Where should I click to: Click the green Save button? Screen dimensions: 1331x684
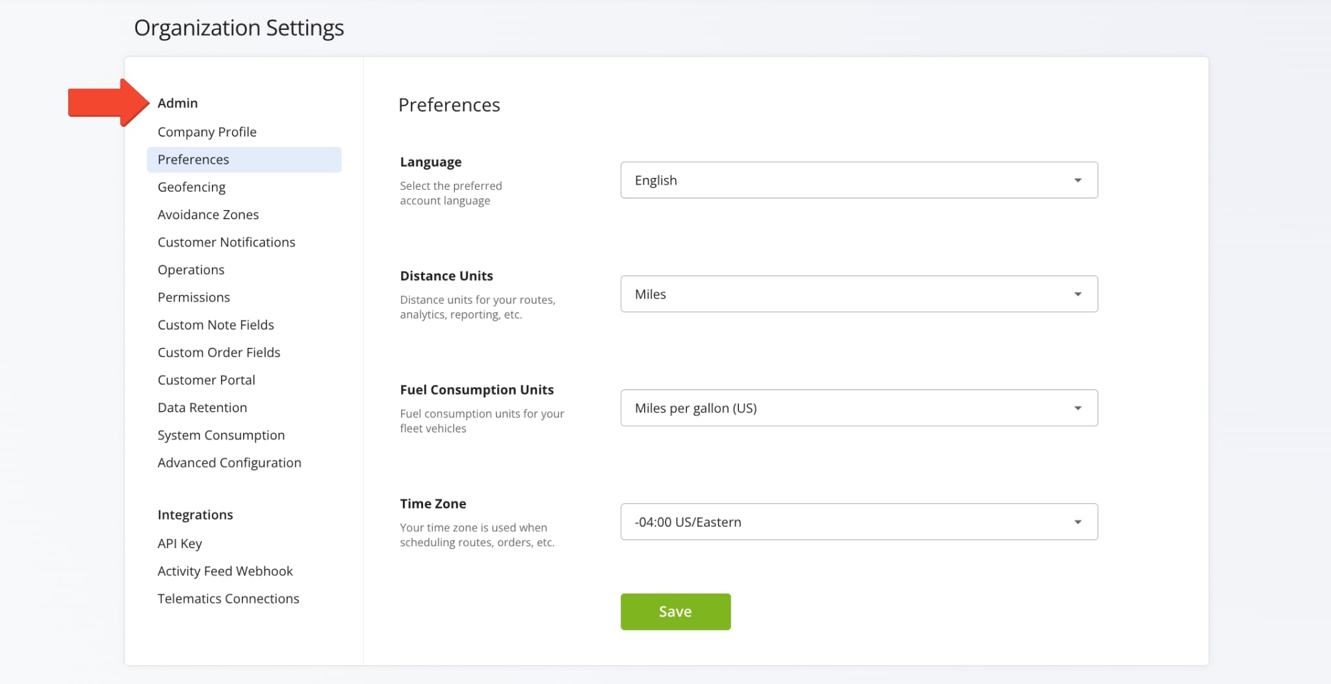click(675, 611)
